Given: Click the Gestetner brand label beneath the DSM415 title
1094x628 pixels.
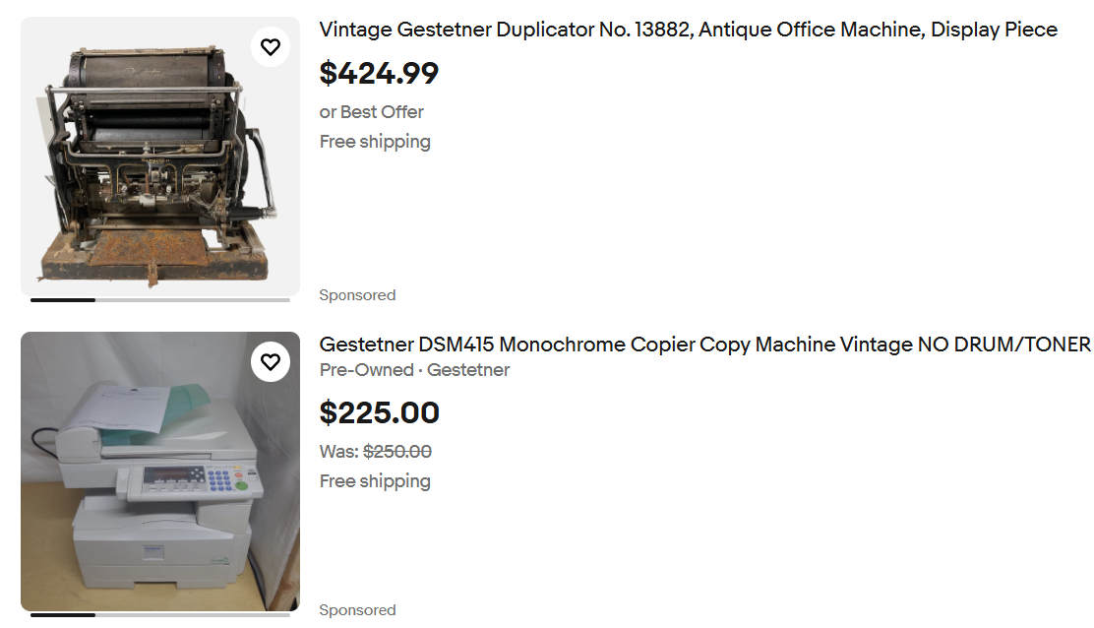Looking at the screenshot, I should point(468,370).
